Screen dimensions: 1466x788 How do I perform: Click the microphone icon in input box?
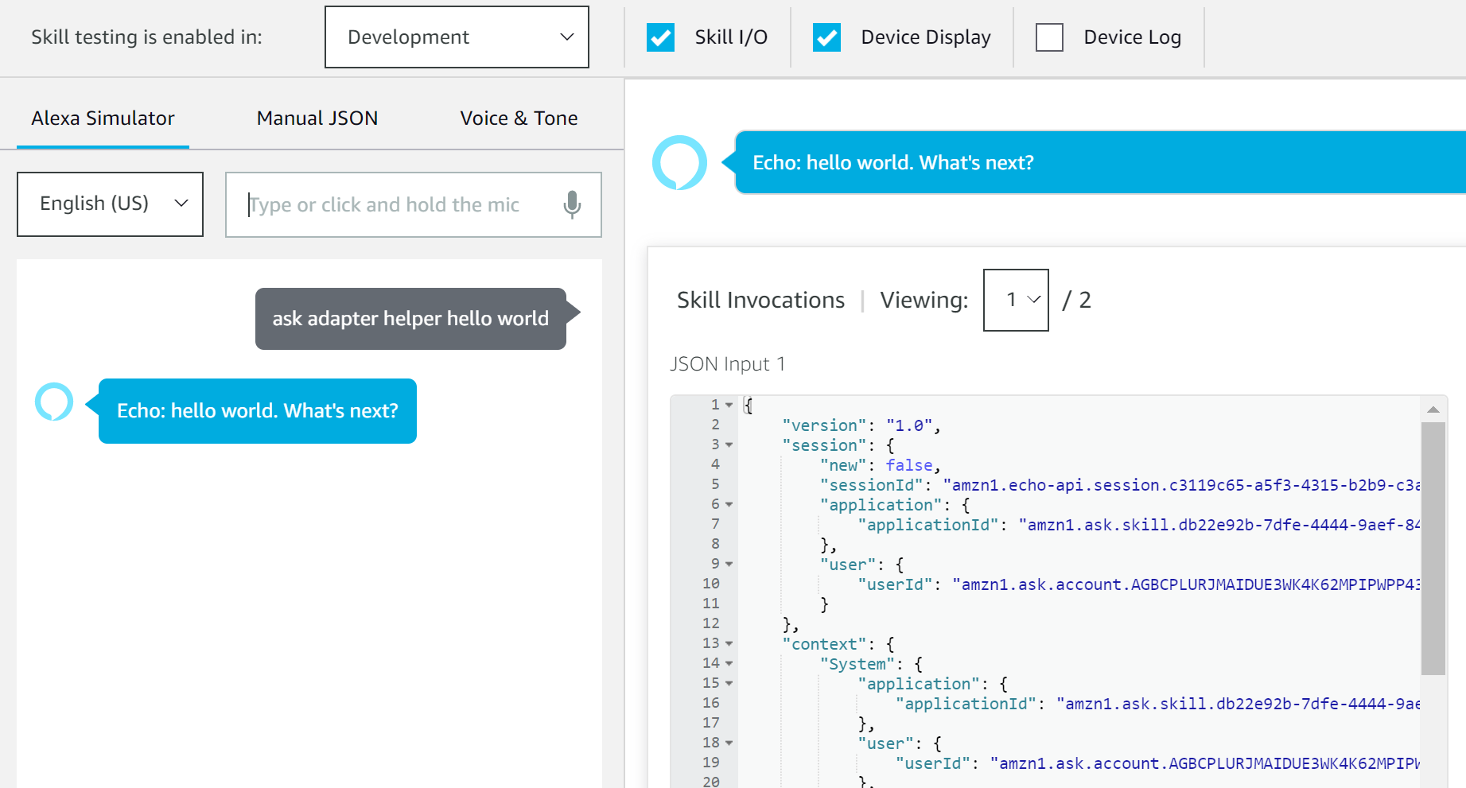pyautogui.click(x=572, y=204)
